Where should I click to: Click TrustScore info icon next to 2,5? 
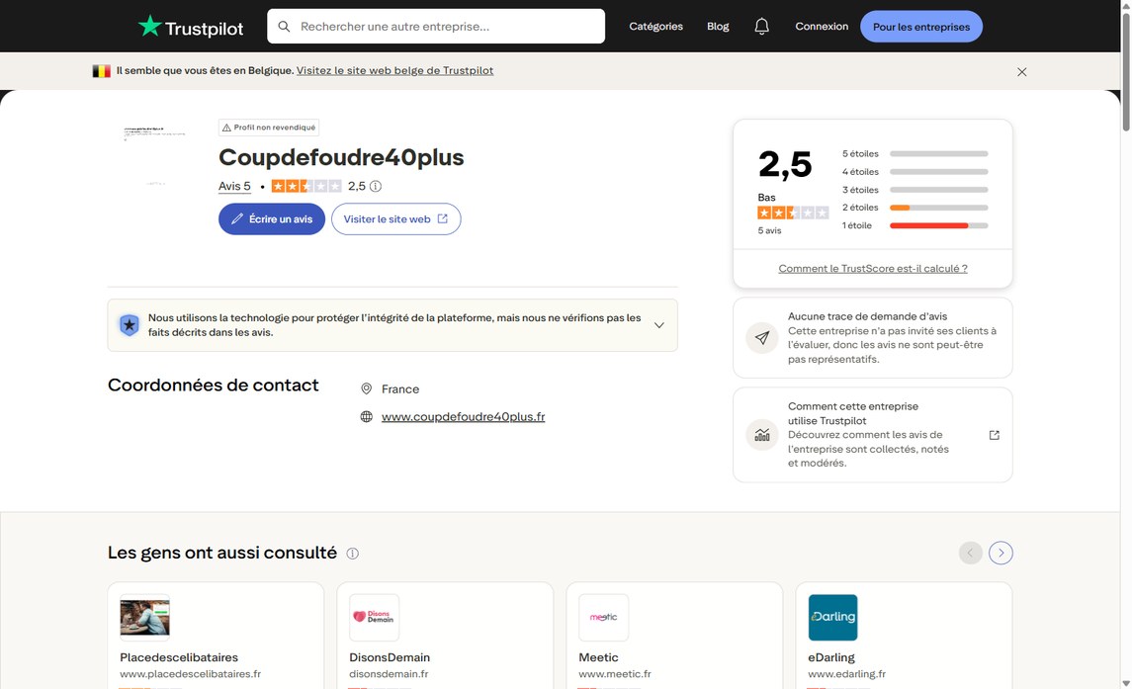pos(376,186)
